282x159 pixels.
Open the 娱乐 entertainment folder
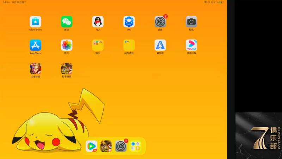point(98,45)
